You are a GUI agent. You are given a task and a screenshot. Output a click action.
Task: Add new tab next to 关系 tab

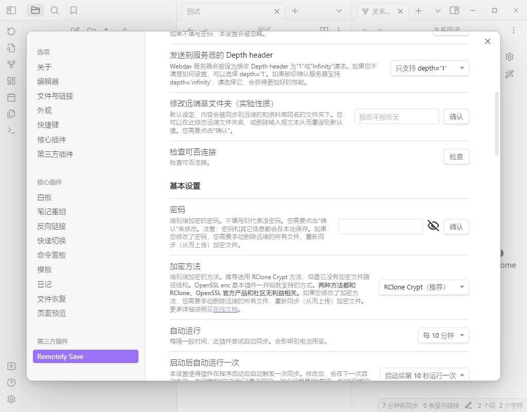coord(418,11)
